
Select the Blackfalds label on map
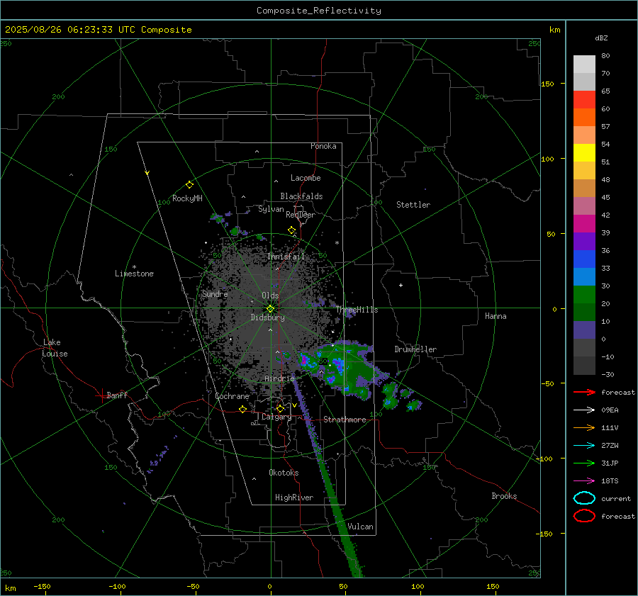coord(301,196)
